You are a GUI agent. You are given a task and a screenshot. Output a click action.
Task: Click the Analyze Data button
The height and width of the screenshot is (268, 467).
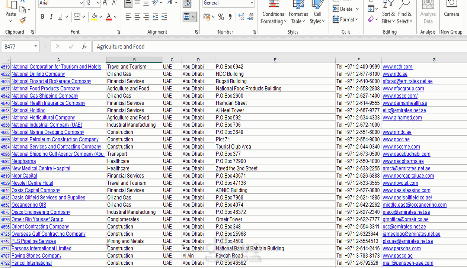coord(428,12)
